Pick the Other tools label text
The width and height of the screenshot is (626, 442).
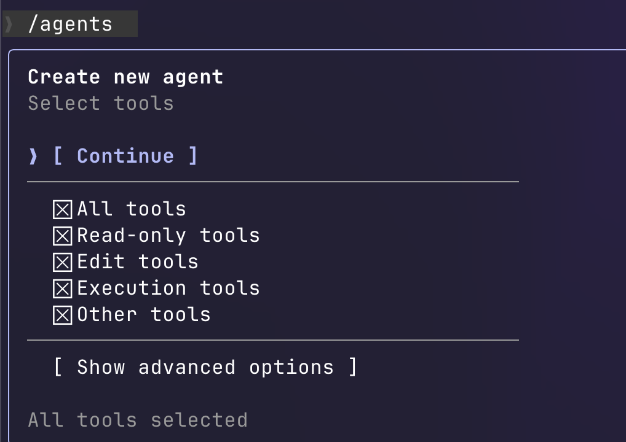click(x=144, y=315)
